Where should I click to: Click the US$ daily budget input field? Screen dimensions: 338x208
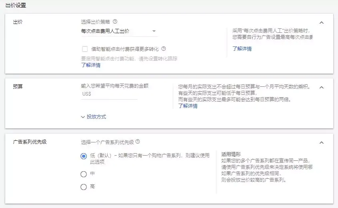pyautogui.click(x=109, y=94)
